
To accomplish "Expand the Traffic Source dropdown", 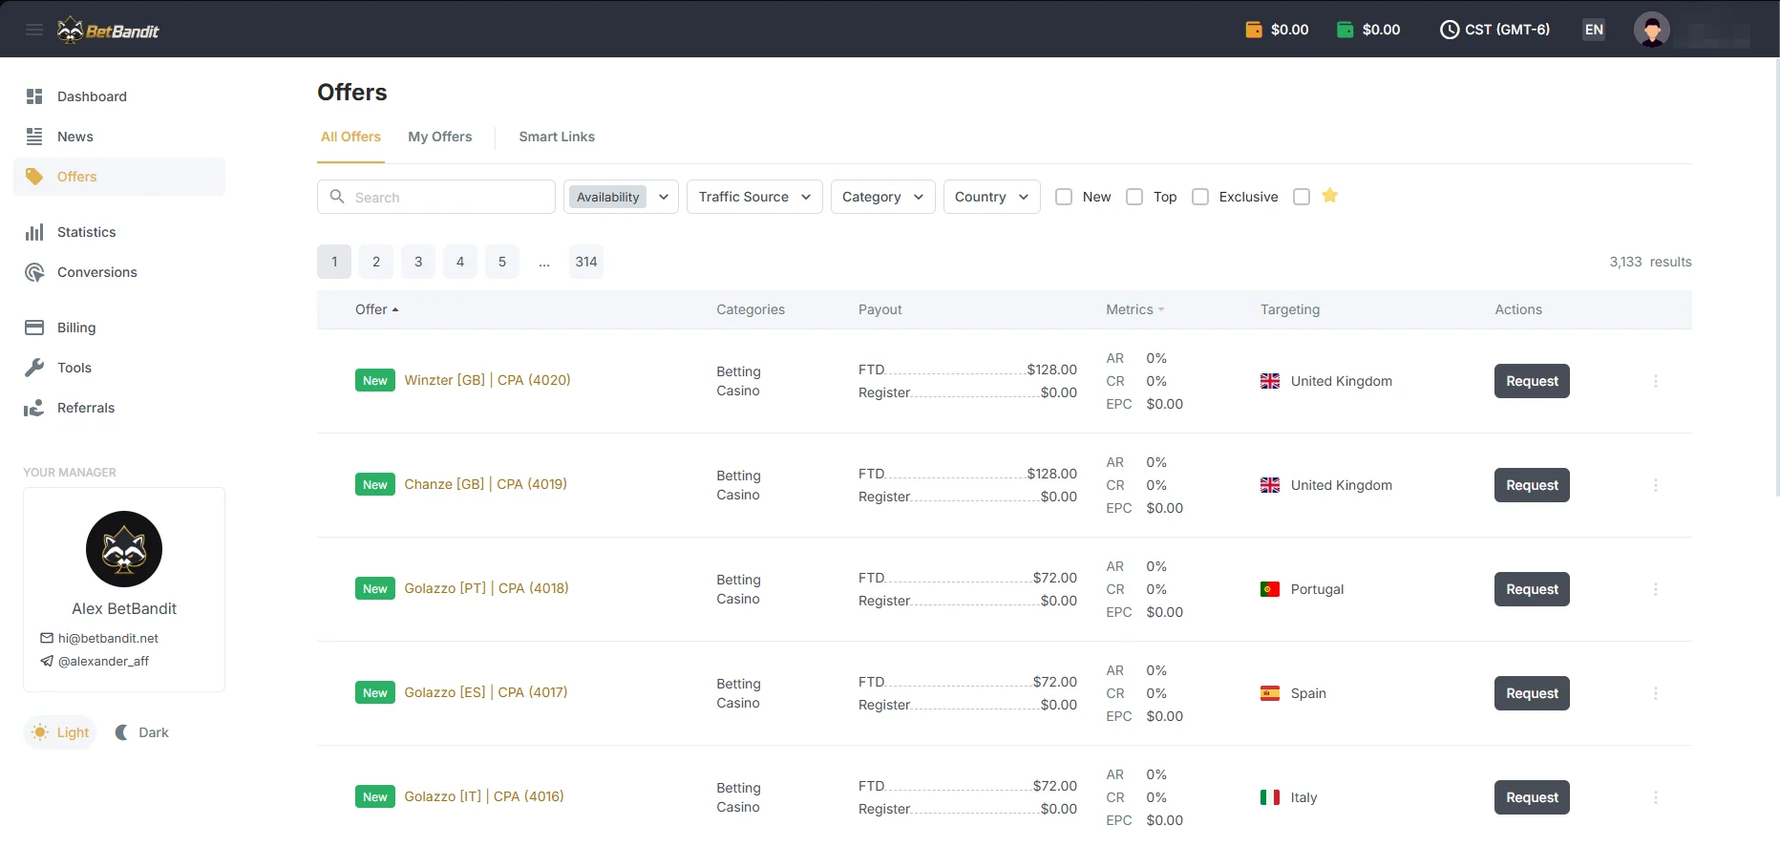I will pos(754,197).
